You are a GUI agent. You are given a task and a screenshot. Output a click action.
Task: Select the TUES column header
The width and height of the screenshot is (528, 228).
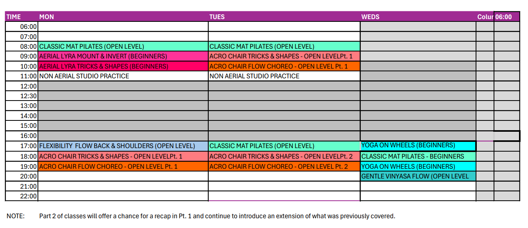(x=284, y=17)
